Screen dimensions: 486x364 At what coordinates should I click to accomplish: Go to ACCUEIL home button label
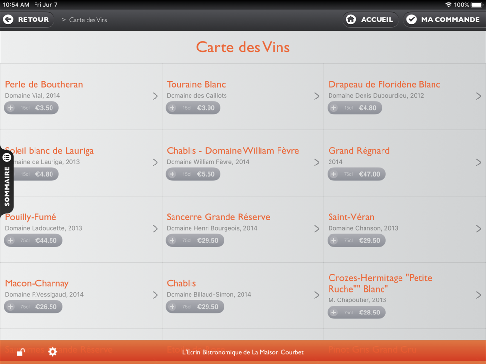click(x=377, y=19)
